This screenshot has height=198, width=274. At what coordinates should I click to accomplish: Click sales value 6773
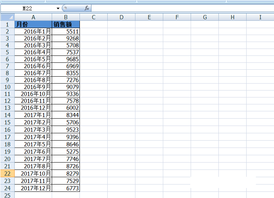point(66,188)
